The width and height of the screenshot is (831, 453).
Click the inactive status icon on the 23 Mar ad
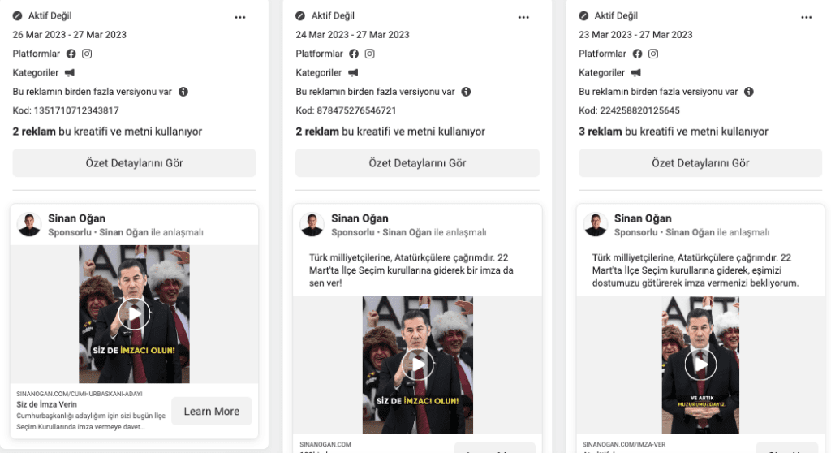click(583, 16)
